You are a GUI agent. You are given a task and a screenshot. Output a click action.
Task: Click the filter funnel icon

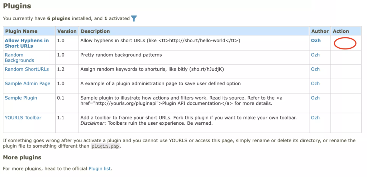(134, 19)
